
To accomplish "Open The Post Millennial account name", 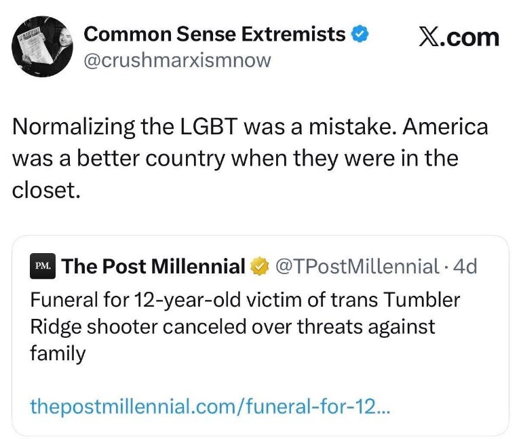I will pos(154,267).
